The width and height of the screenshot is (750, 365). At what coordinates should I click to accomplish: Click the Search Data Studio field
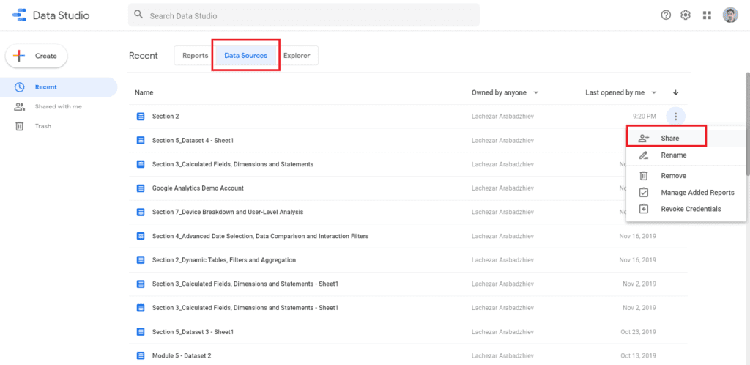coord(304,15)
